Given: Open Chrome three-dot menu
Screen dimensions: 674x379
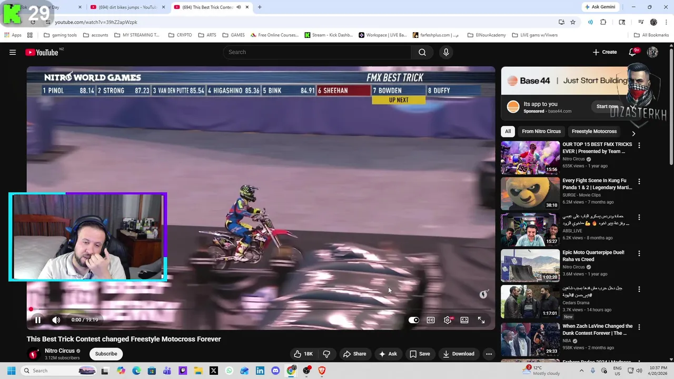Looking at the screenshot, I should pos(666,22).
